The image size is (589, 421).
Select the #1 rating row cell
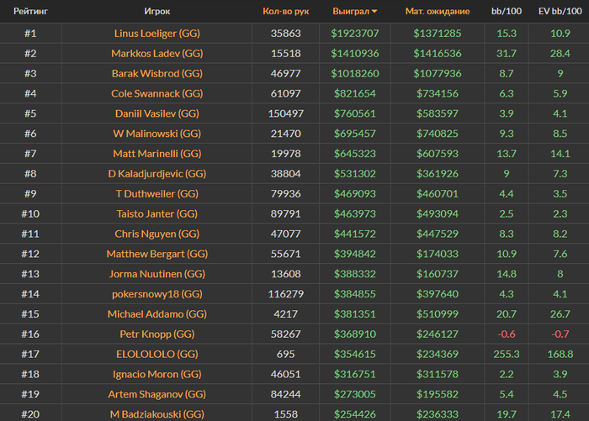[30, 34]
